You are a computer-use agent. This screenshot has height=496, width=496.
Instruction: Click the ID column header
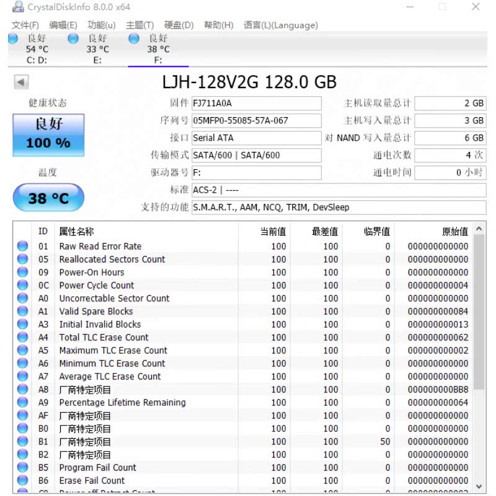pos(43,231)
